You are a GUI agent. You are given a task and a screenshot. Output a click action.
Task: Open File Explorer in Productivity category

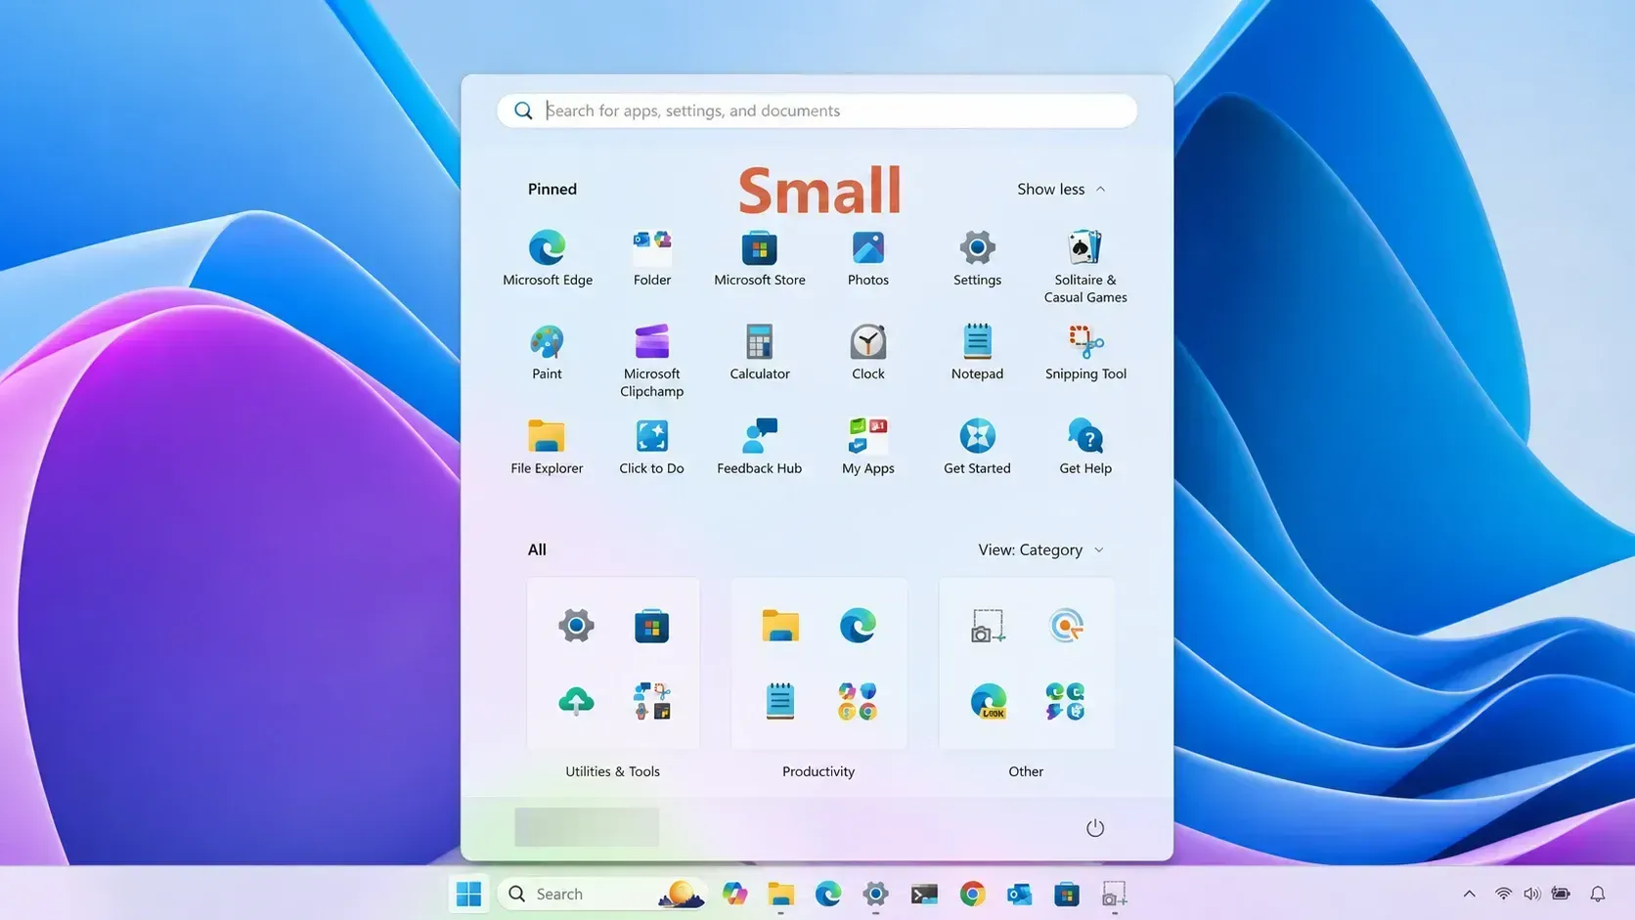(x=780, y=626)
